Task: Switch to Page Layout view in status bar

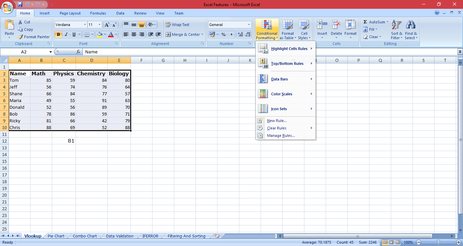Action: tap(391, 242)
